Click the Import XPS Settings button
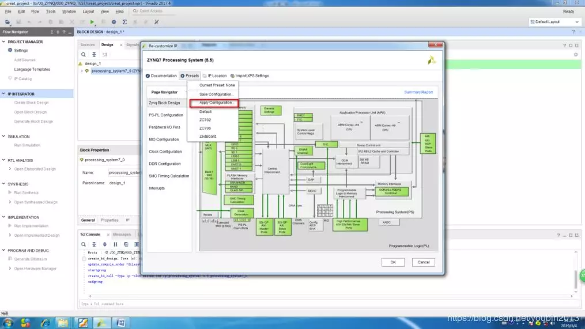585x329 pixels. tap(249, 75)
